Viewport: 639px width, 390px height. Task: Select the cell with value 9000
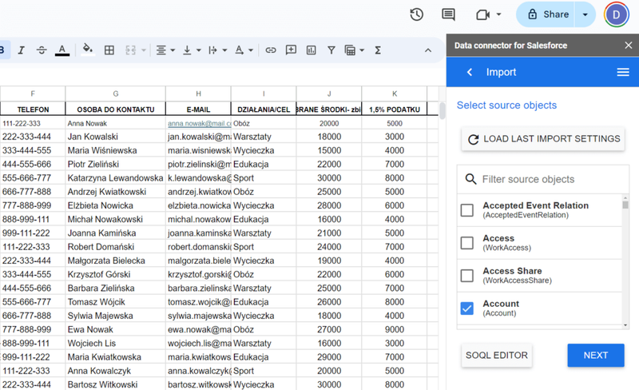[394, 329]
